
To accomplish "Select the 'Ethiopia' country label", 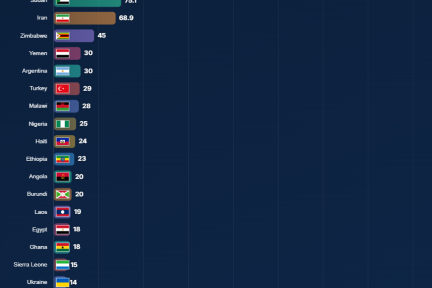I will (36, 159).
